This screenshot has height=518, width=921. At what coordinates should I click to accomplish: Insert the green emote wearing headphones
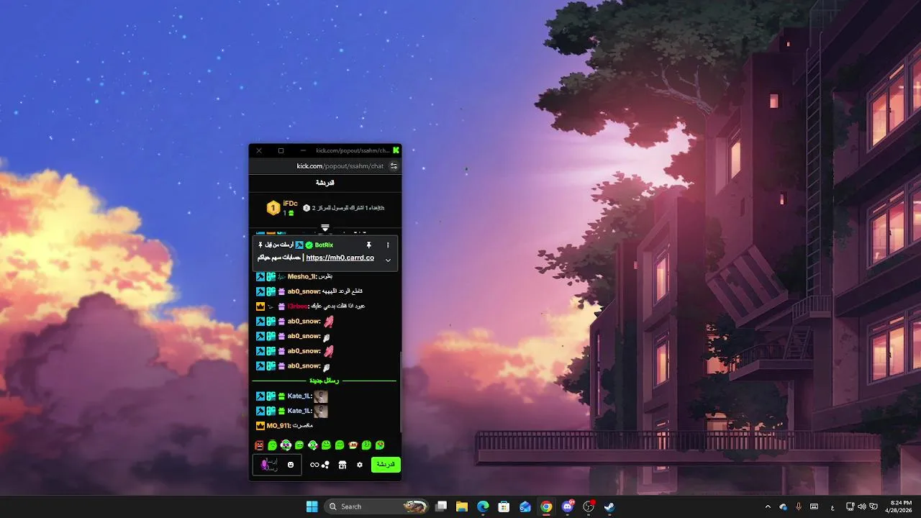coord(286,445)
